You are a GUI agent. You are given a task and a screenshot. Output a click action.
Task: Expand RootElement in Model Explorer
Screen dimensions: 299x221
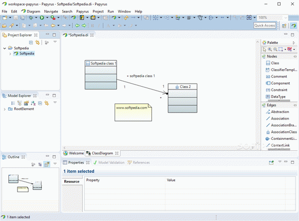pos(4,109)
